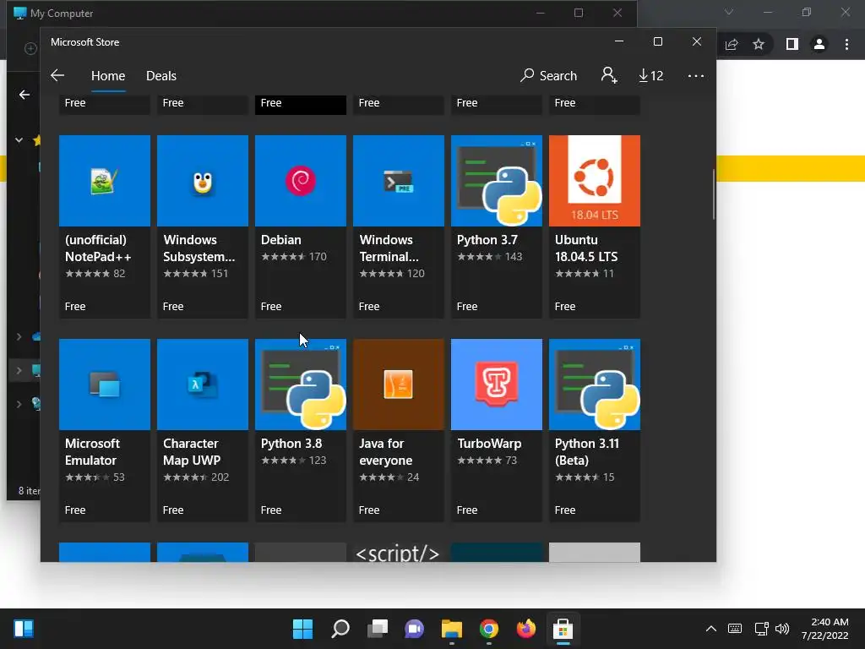This screenshot has height=649, width=865.
Task: Open File Explorer from the taskbar
Action: [x=452, y=629]
